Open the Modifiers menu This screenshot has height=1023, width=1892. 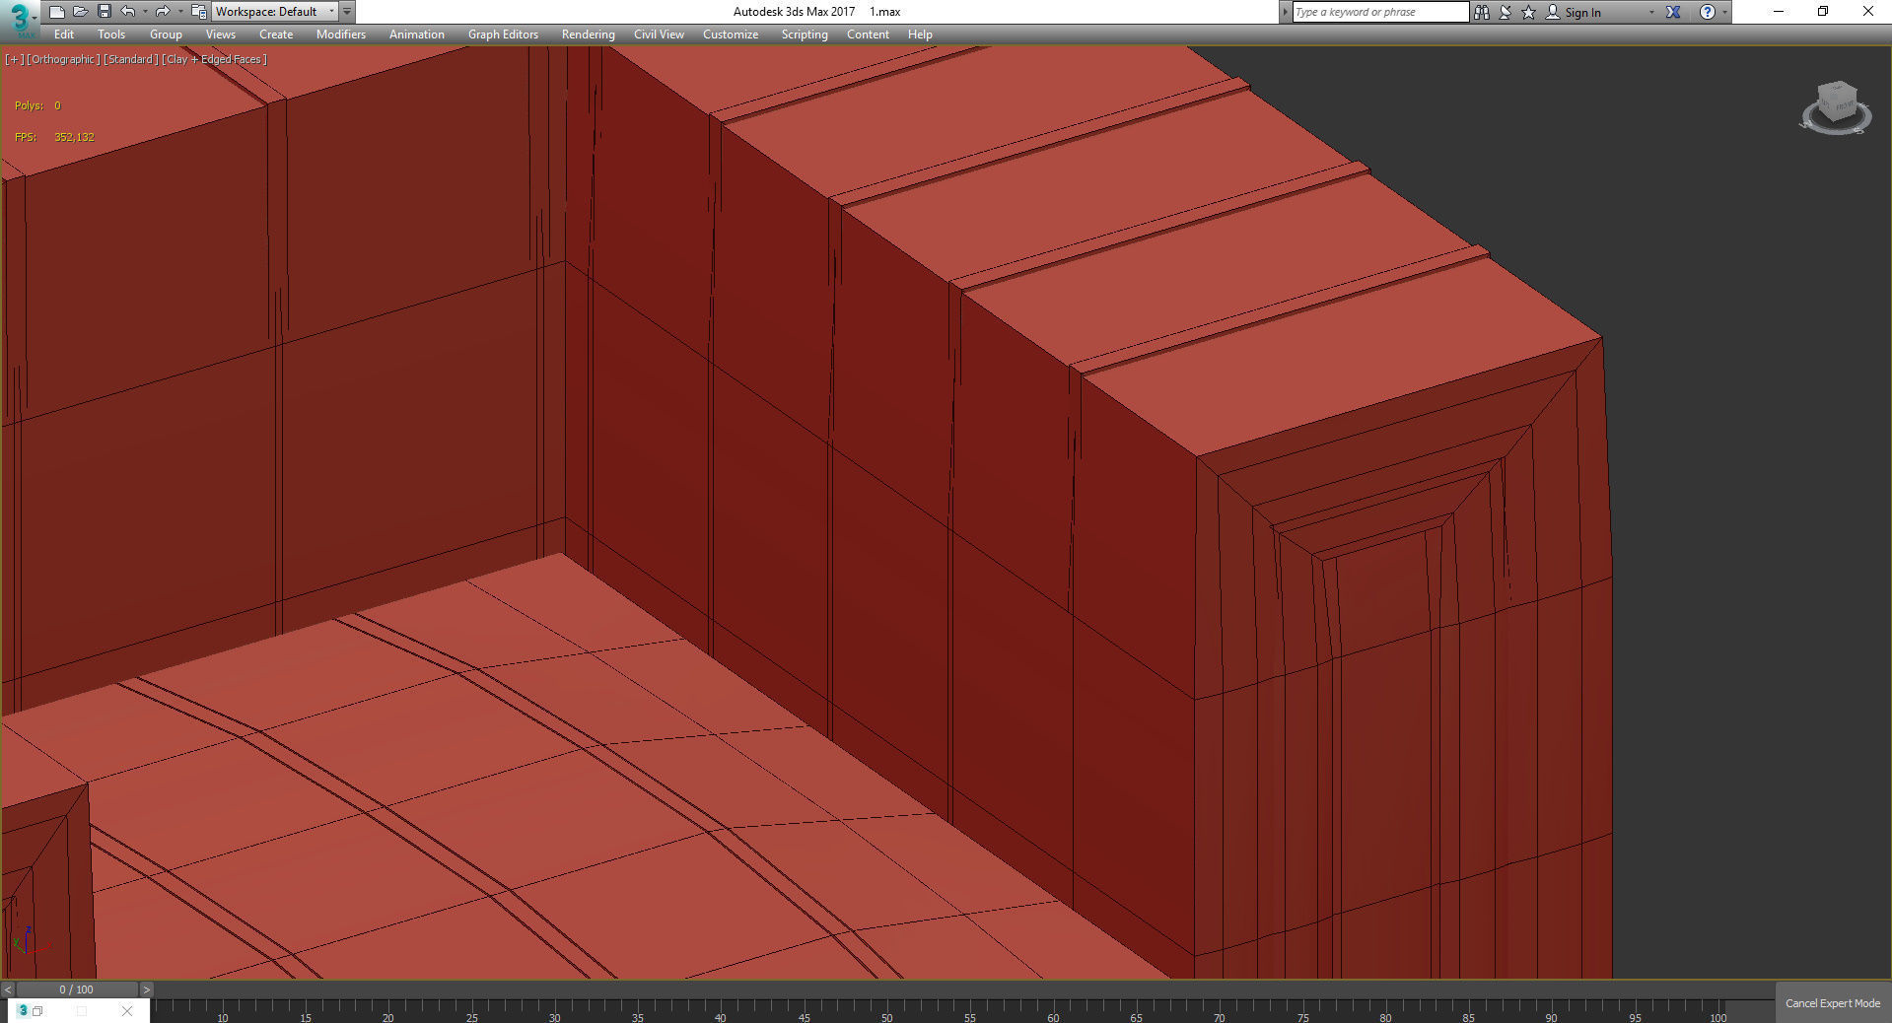(x=341, y=34)
